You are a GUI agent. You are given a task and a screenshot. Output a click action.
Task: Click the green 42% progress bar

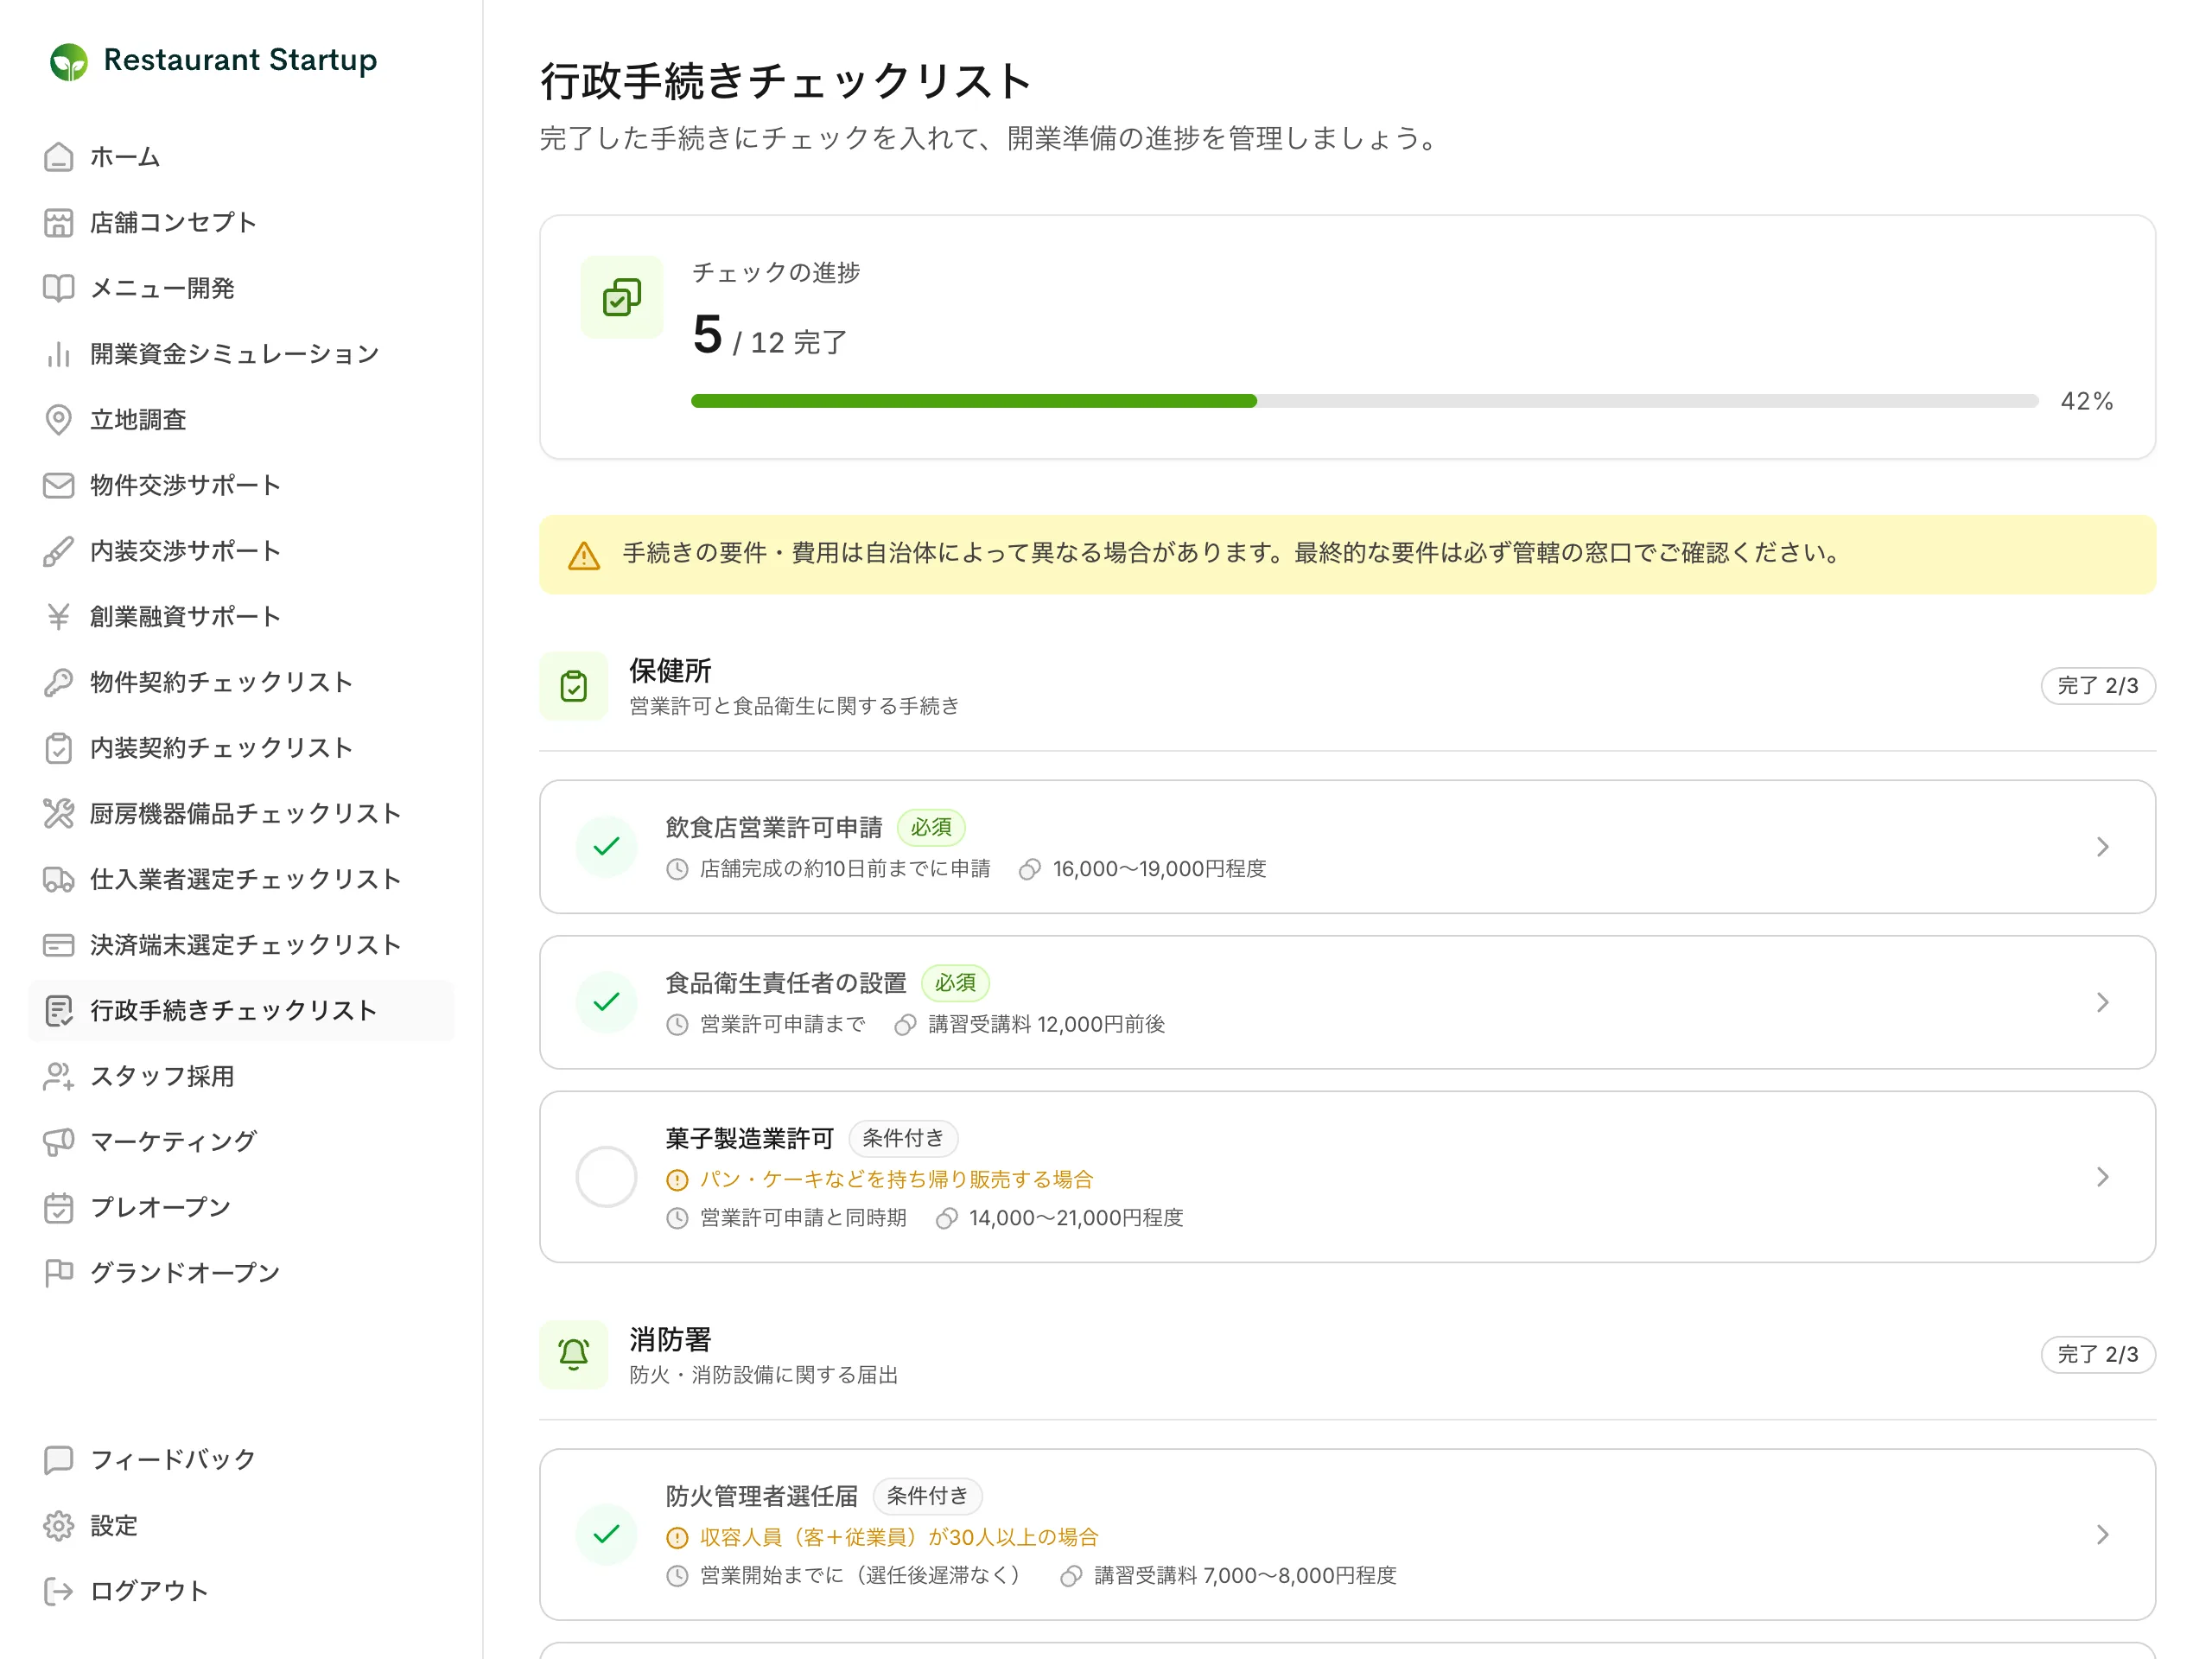(973, 401)
